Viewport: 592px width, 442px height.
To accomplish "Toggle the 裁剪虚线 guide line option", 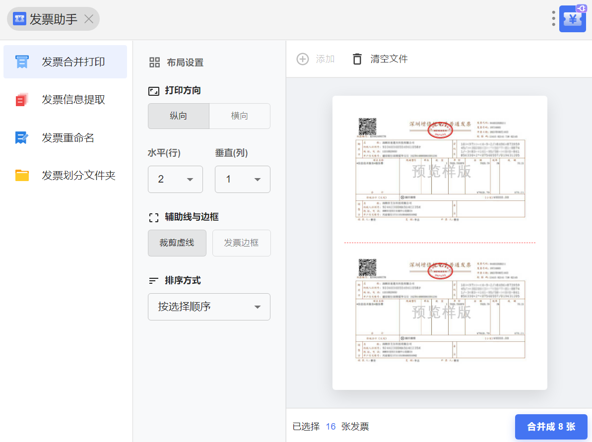I will [x=177, y=243].
